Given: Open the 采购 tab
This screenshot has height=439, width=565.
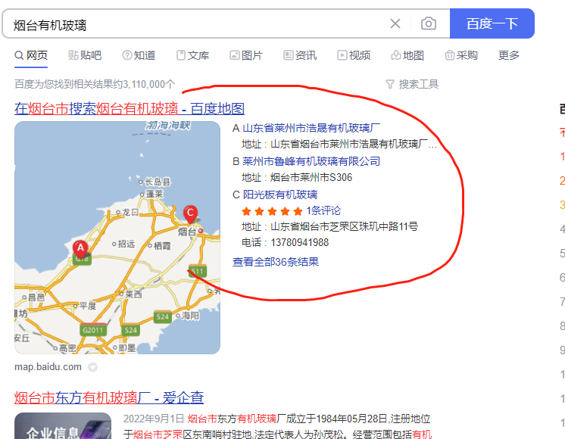Looking at the screenshot, I should tap(461, 55).
